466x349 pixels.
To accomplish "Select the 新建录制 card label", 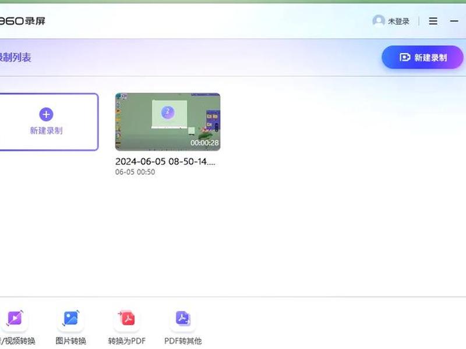I will click(x=46, y=130).
